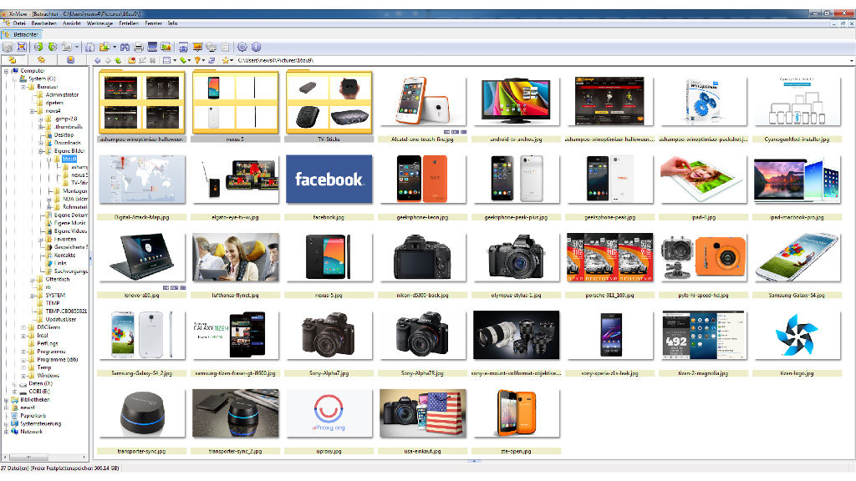Image resolution: width=856 pixels, height=481 pixels.
Task: Open the Datei menu
Action: [x=19, y=23]
